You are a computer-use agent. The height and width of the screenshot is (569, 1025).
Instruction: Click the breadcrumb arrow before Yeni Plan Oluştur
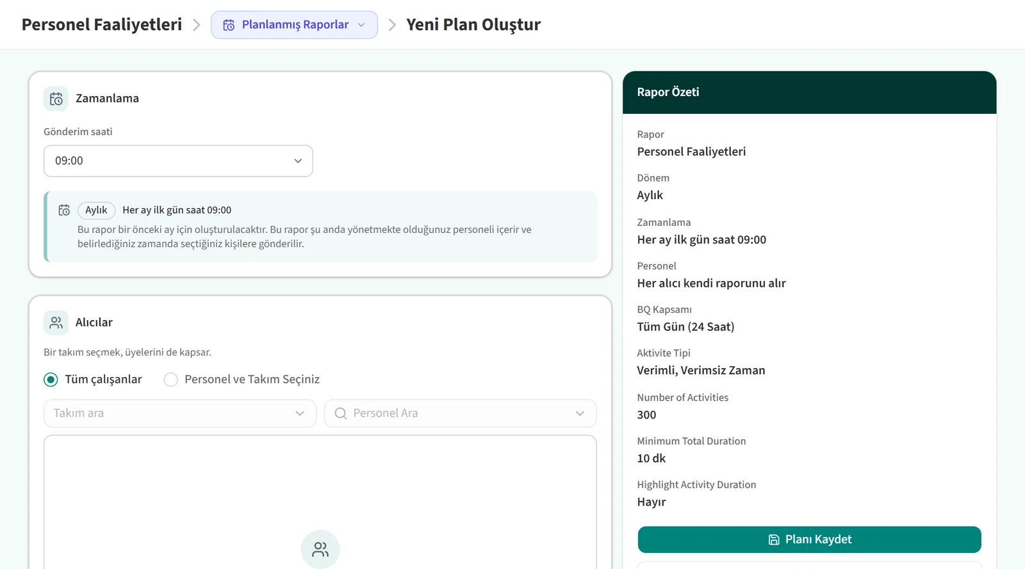click(x=392, y=25)
